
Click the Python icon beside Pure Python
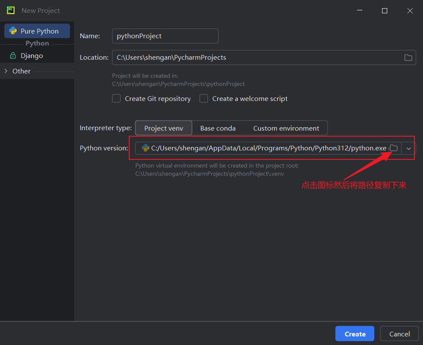(13, 31)
